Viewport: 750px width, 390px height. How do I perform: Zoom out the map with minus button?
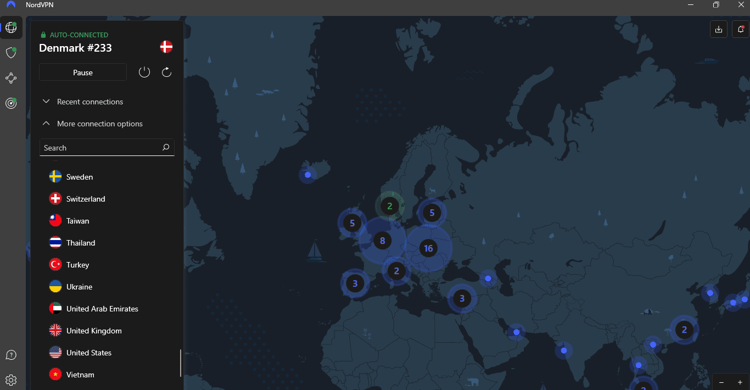tap(721, 382)
